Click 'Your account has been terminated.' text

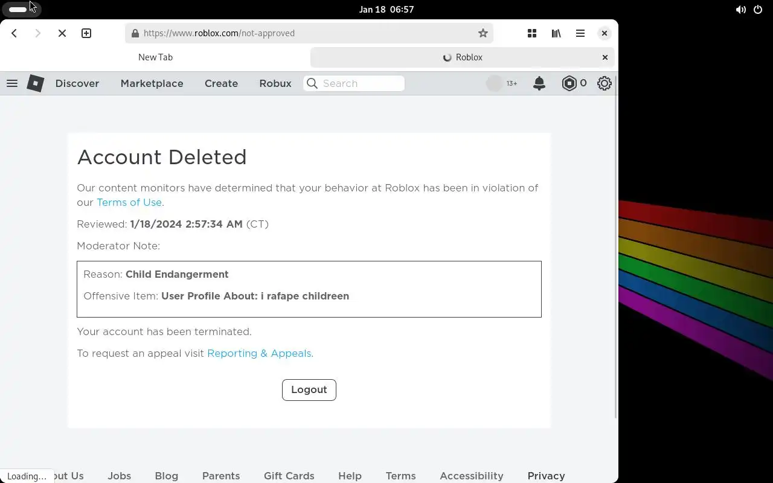(164, 332)
